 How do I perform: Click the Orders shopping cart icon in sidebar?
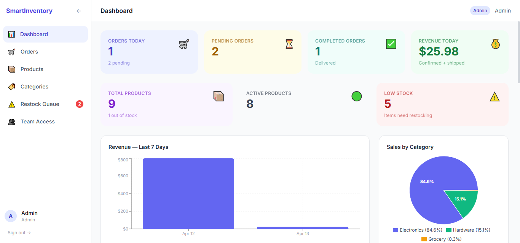pyautogui.click(x=12, y=52)
